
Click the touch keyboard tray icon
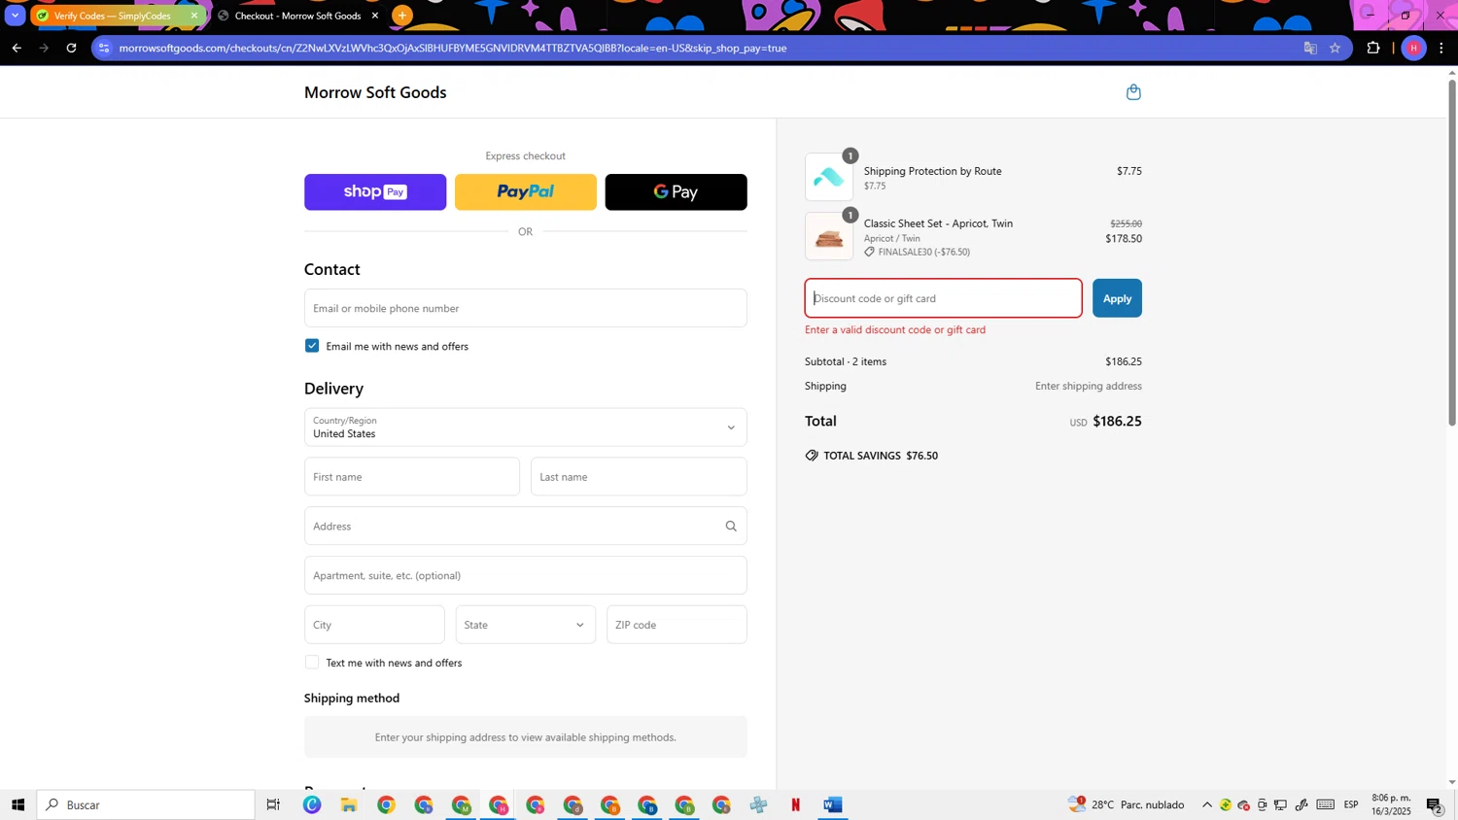point(1326,804)
